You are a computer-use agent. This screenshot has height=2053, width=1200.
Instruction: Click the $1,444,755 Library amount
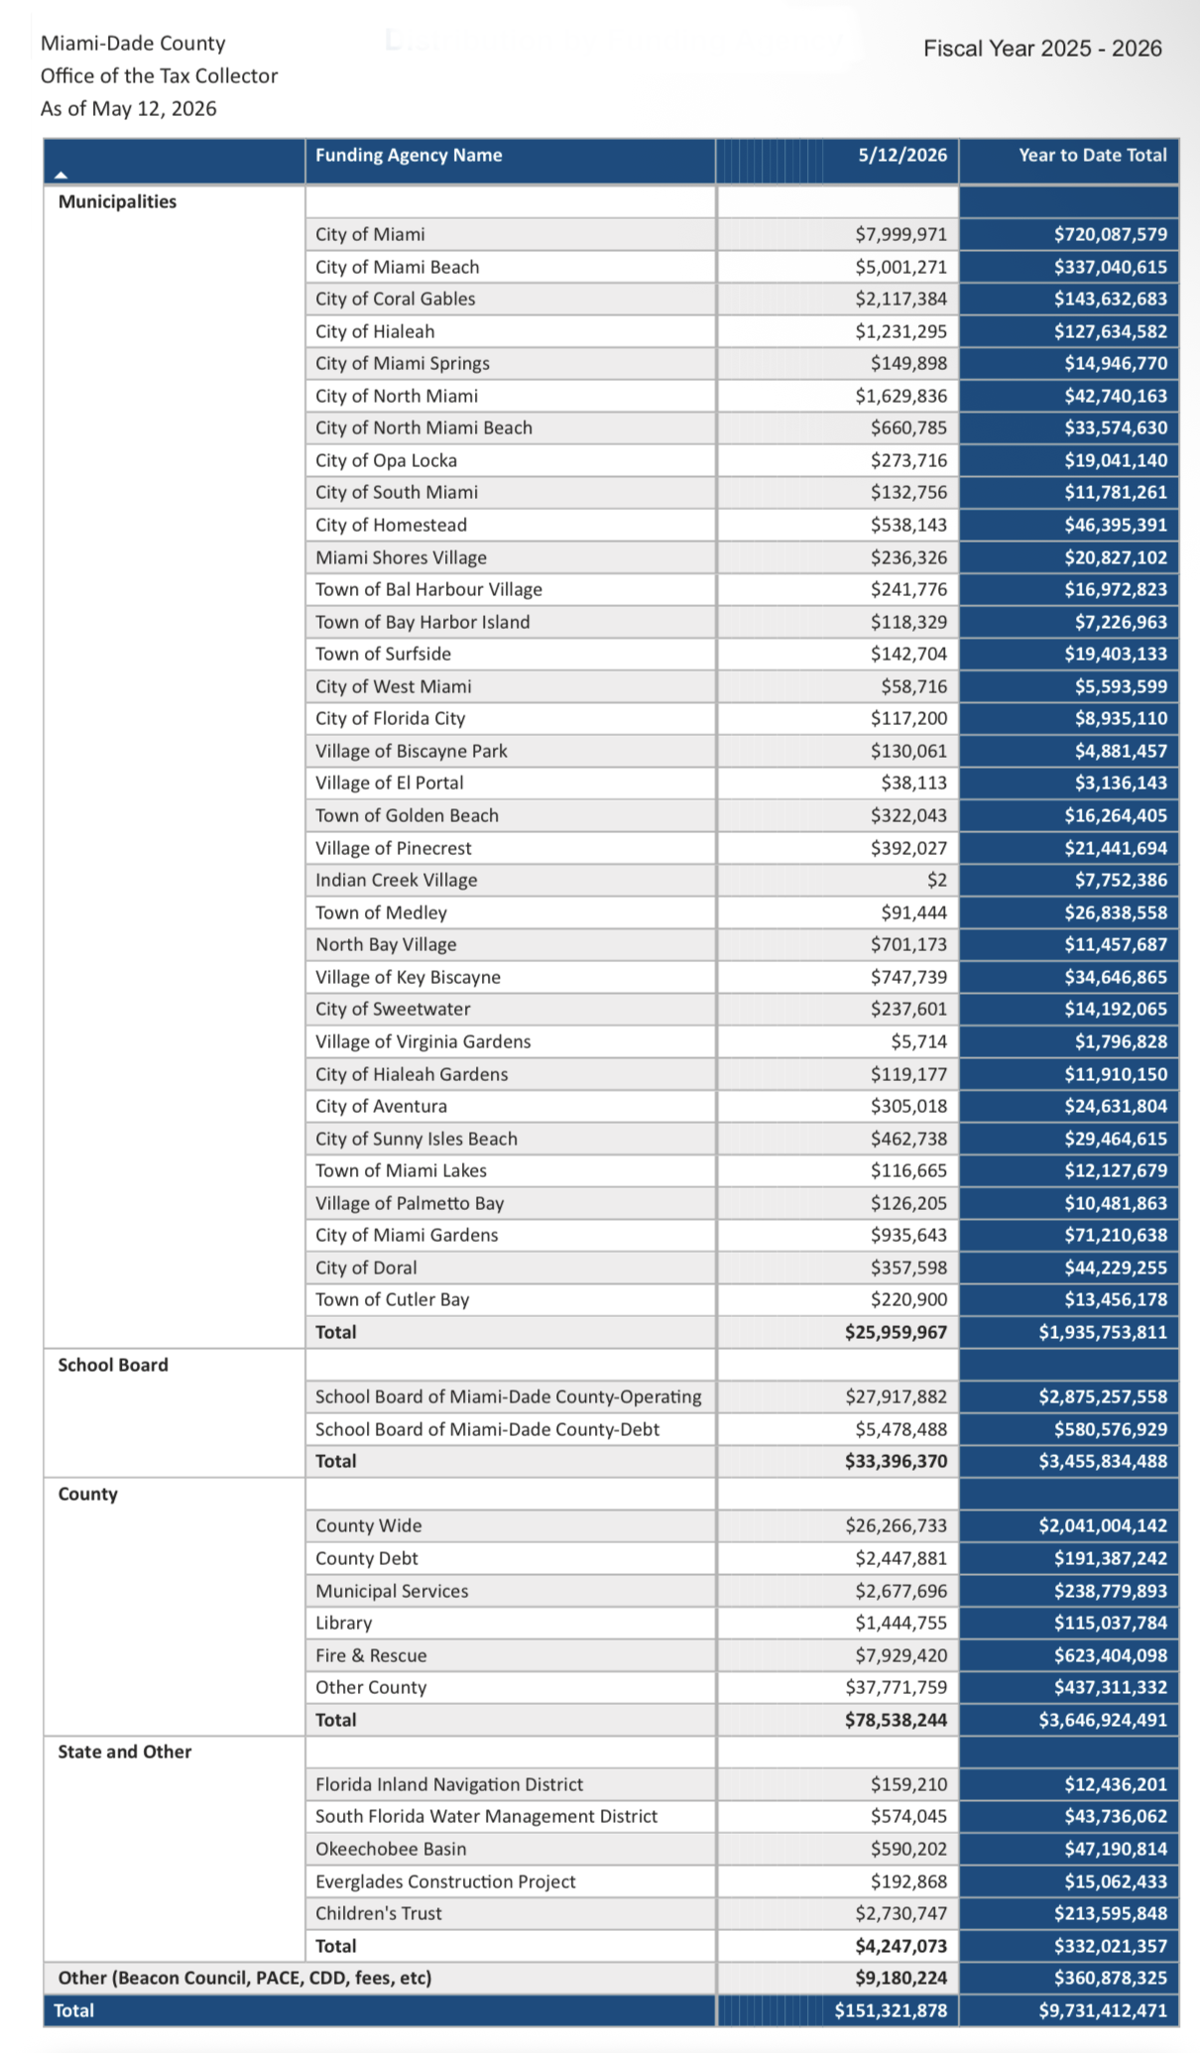click(x=901, y=1623)
